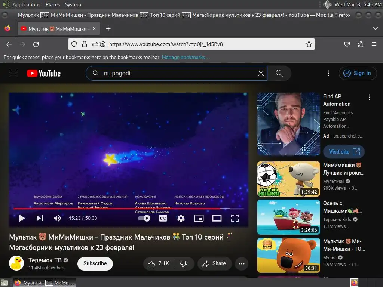
Task: Click the Share button
Action: point(214,263)
